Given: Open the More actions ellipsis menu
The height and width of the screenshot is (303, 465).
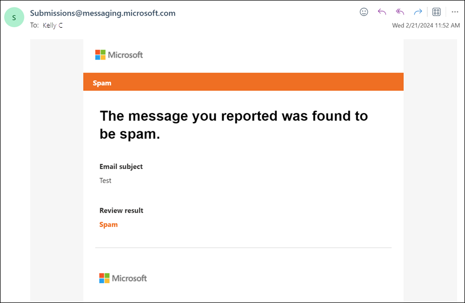Looking at the screenshot, I should (455, 12).
